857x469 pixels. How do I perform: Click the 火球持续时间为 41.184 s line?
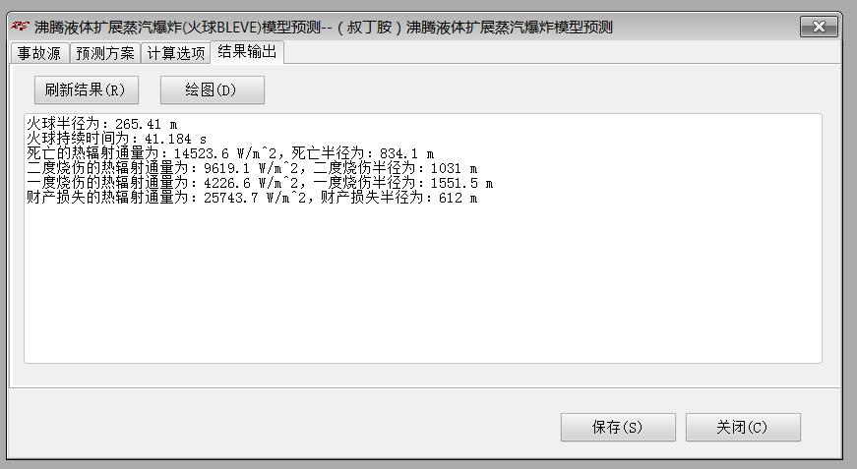(117, 139)
